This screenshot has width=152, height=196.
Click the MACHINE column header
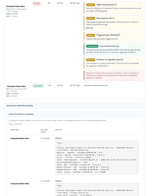click(15, 130)
